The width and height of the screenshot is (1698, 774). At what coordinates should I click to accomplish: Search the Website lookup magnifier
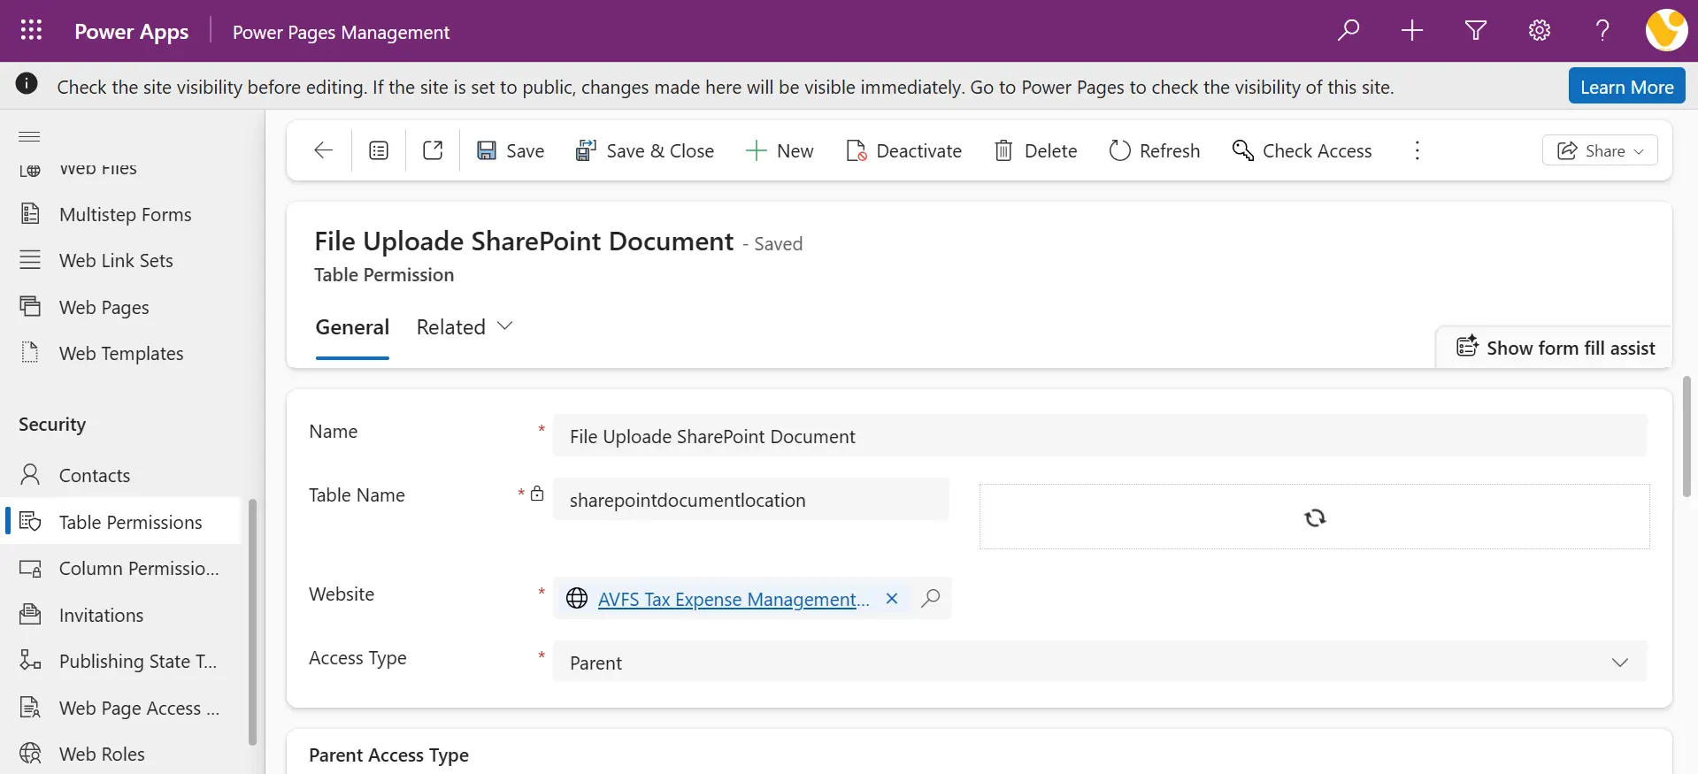coord(930,599)
